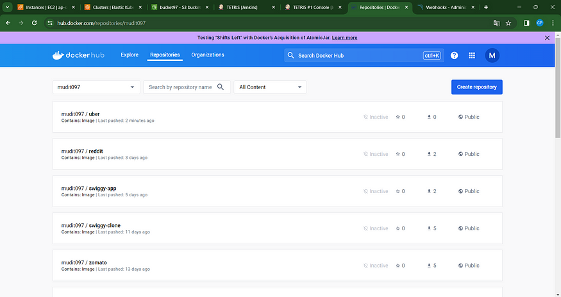
Task: Close the Webhooks Admin tab
Action: (473, 7)
